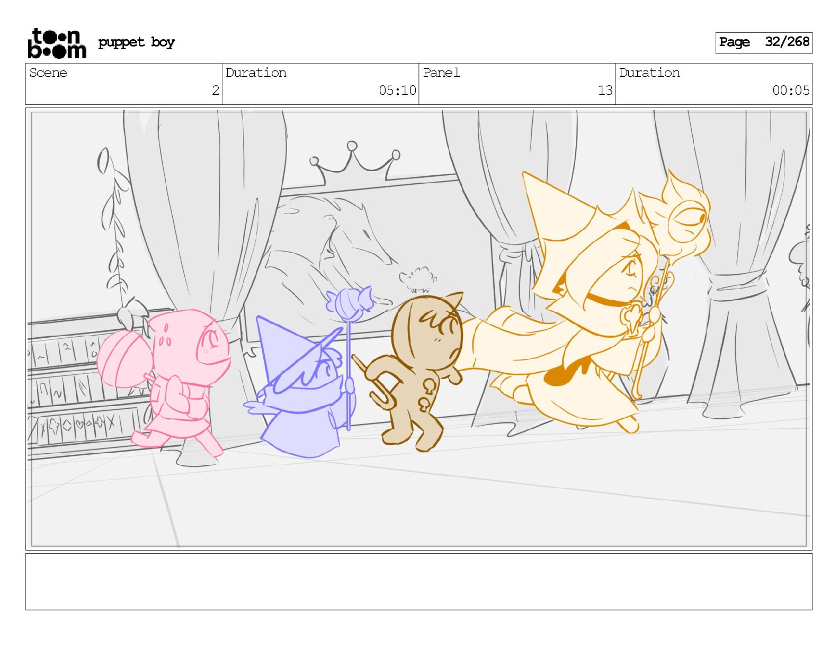839x648 pixels.
Task: Select scene number value '2'
Action: [216, 91]
